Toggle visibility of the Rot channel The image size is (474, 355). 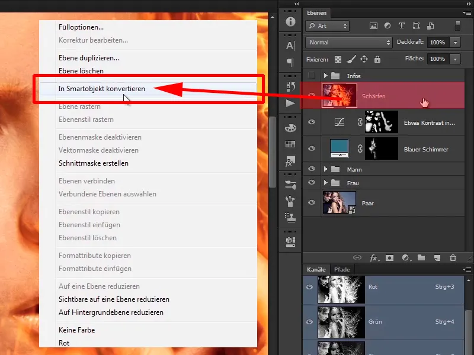[309, 287]
